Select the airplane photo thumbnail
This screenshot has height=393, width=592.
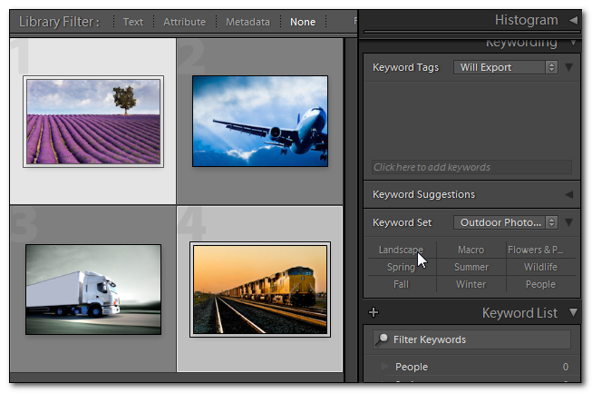tap(259, 122)
